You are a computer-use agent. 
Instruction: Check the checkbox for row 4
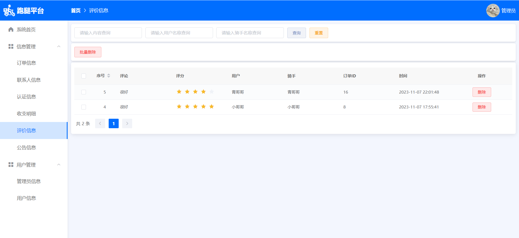point(84,107)
